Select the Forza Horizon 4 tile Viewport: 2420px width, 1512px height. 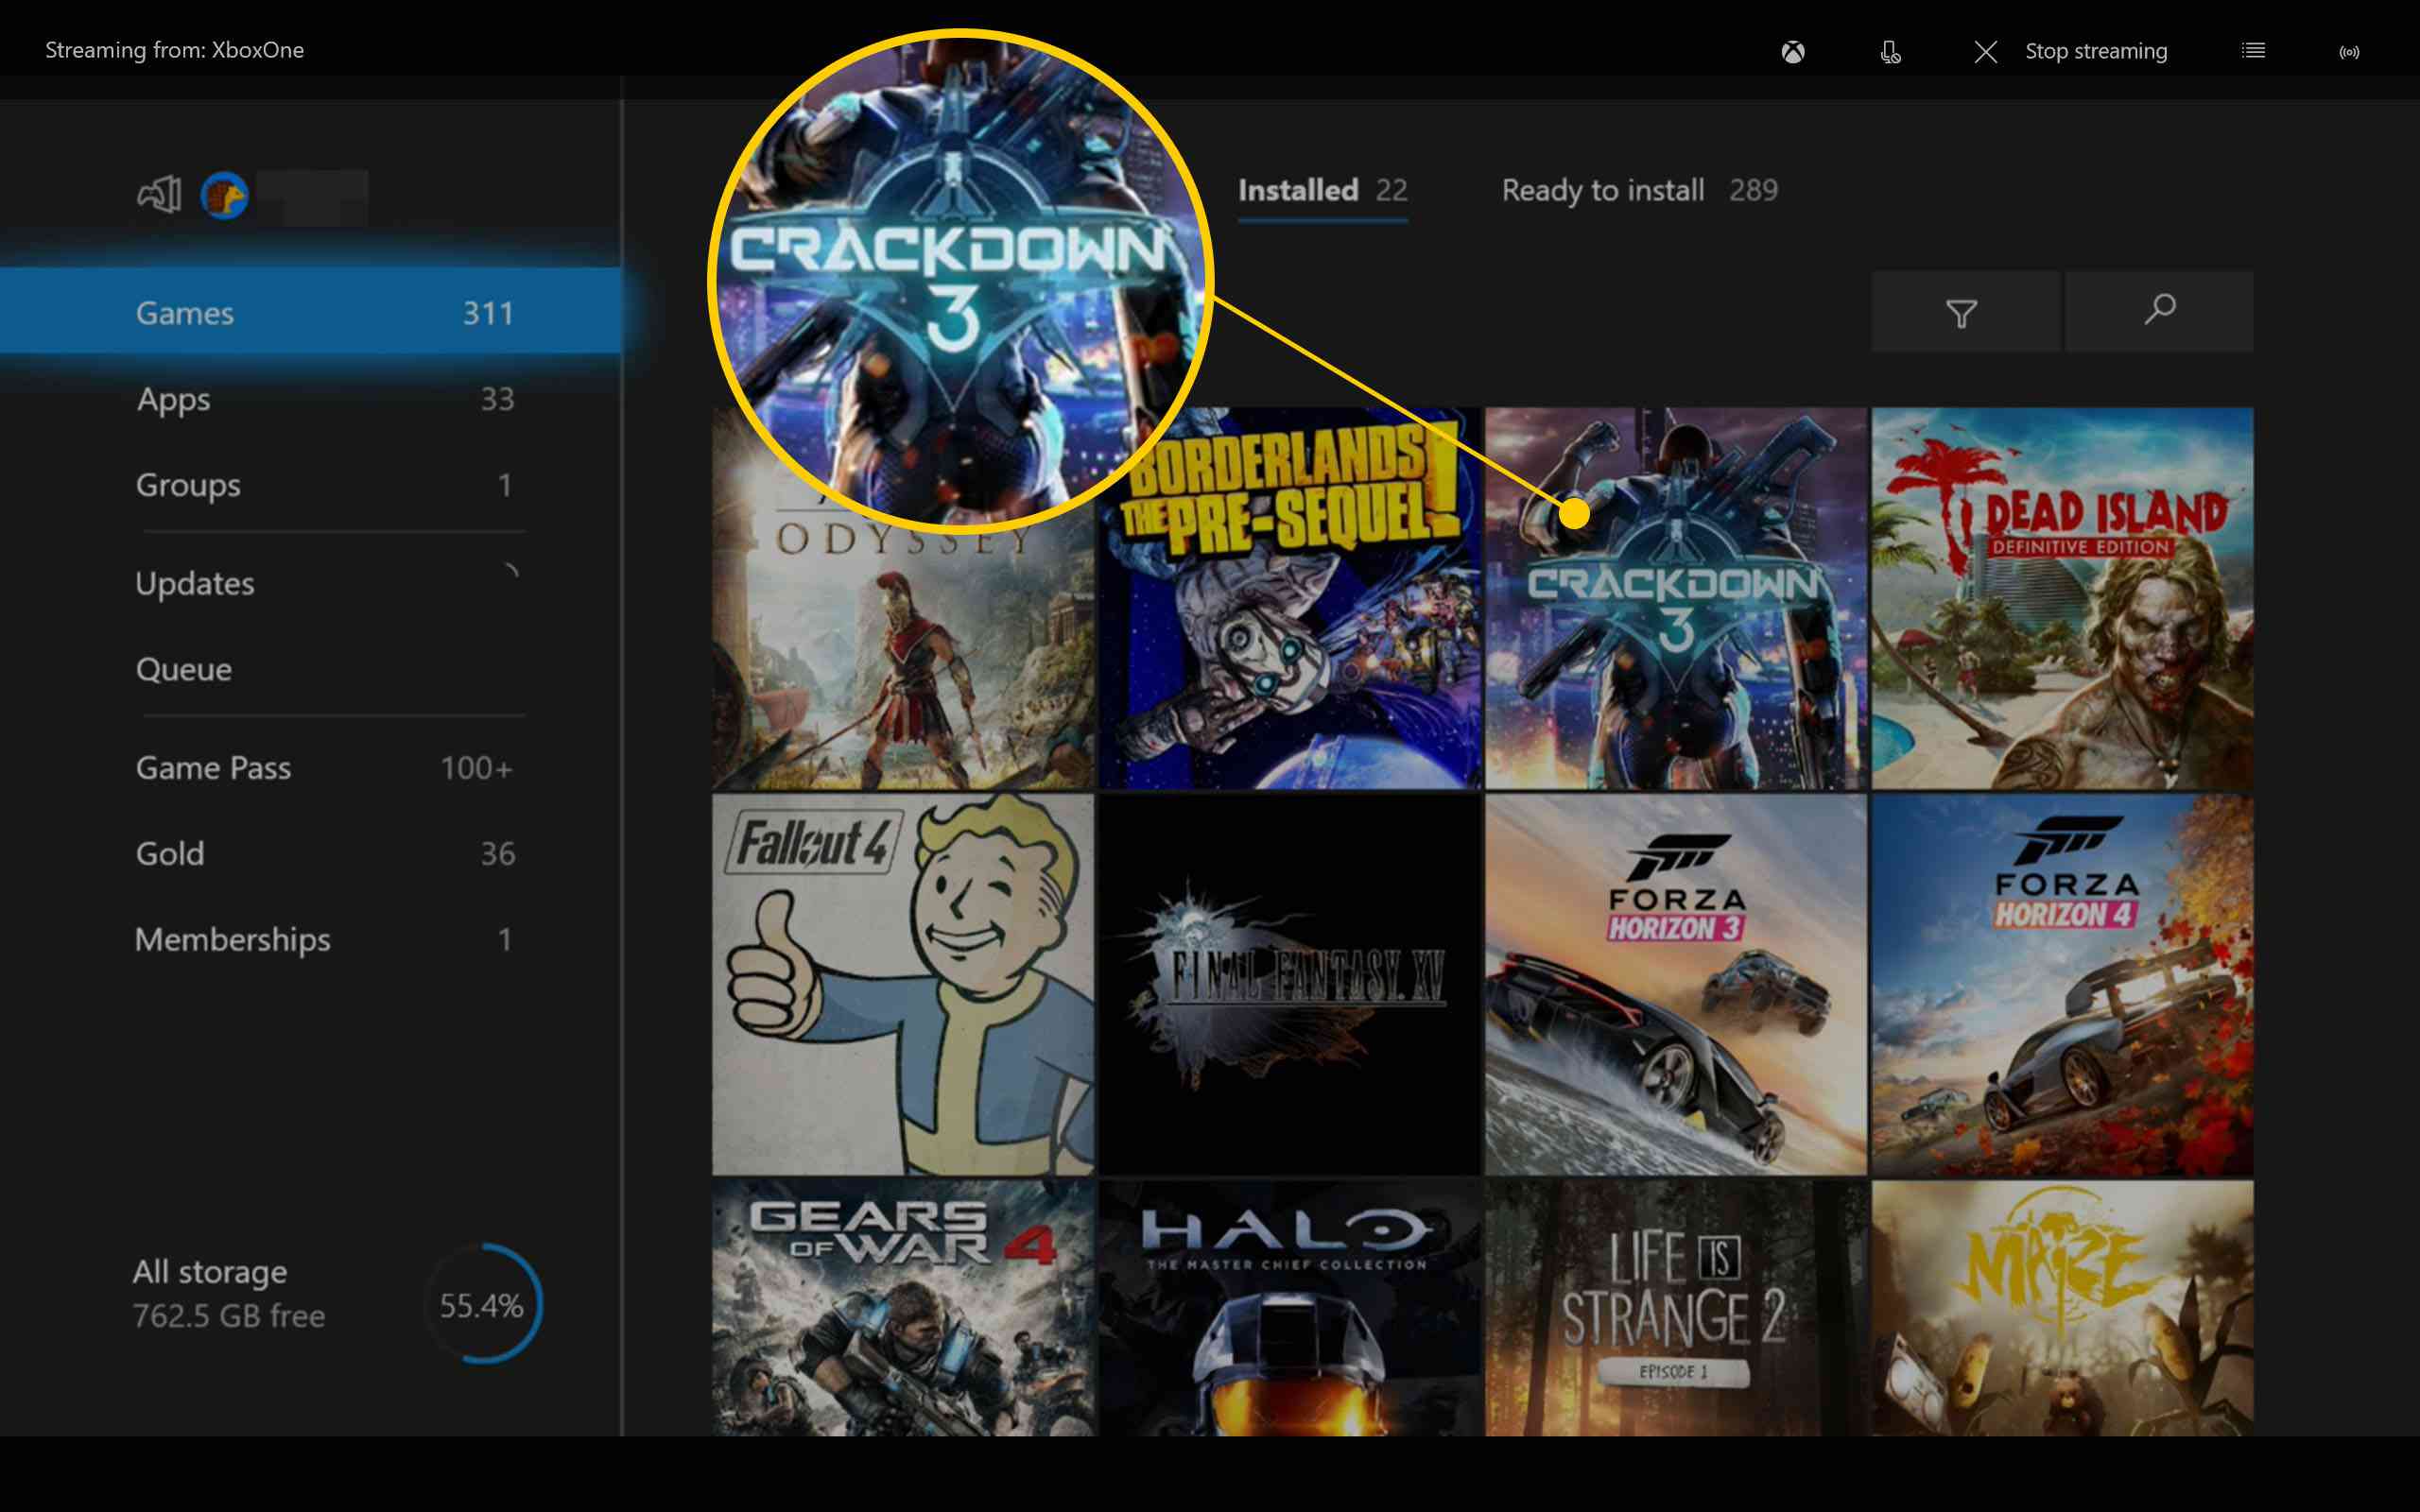coord(2062,985)
